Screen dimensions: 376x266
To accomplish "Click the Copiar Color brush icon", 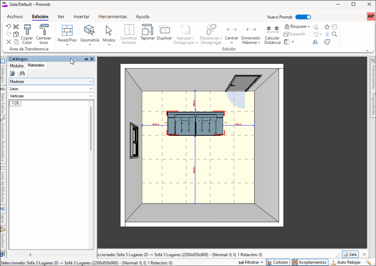I will pyautogui.click(x=27, y=30).
